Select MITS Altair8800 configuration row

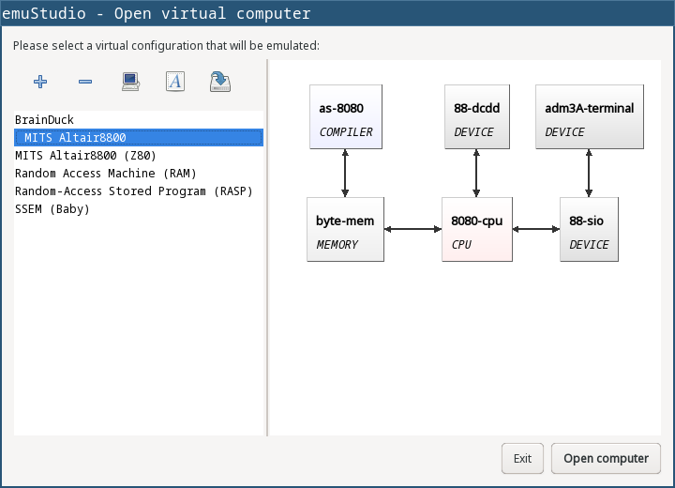pos(139,138)
